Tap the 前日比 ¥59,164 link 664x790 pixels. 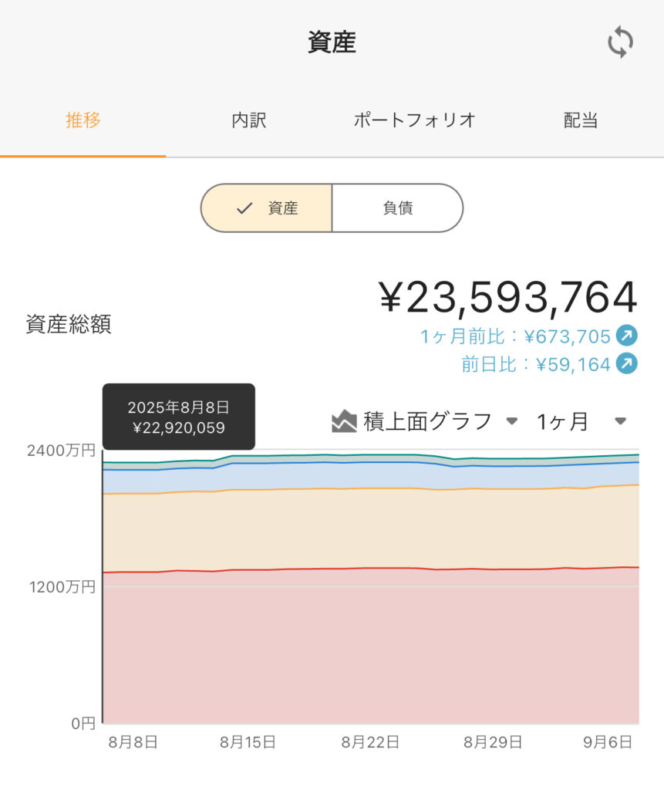(536, 364)
